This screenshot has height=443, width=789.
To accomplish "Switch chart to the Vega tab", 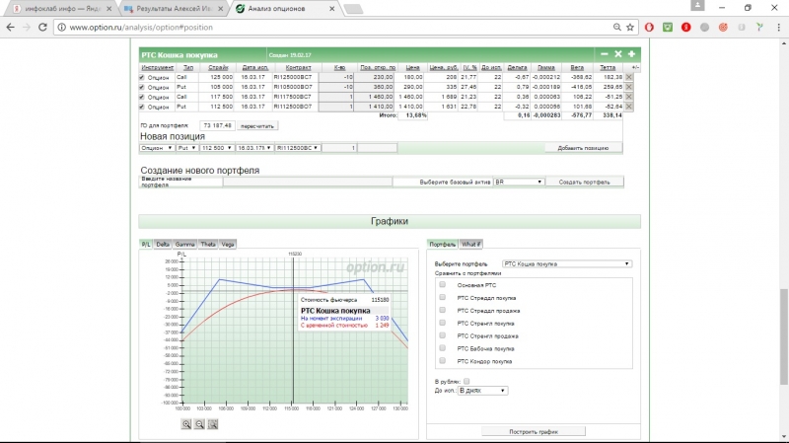I will tap(228, 244).
